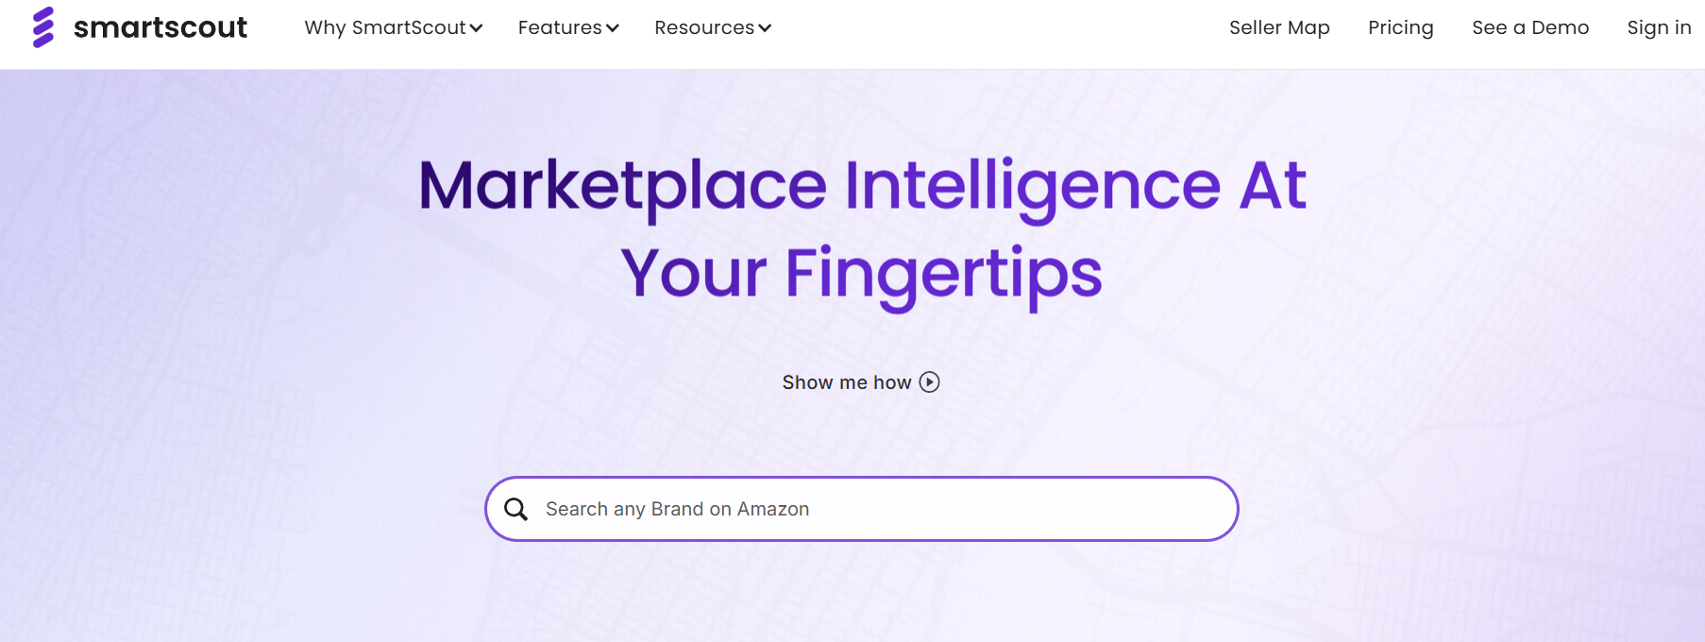Expand the chevron next to Why SmartScout
Screen dimensions: 1705x642
[x=476, y=28]
